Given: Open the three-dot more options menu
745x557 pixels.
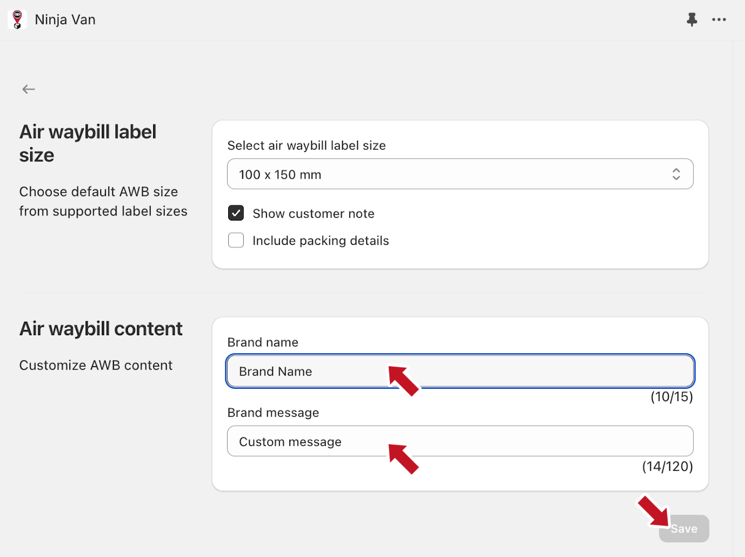Looking at the screenshot, I should pos(719,20).
